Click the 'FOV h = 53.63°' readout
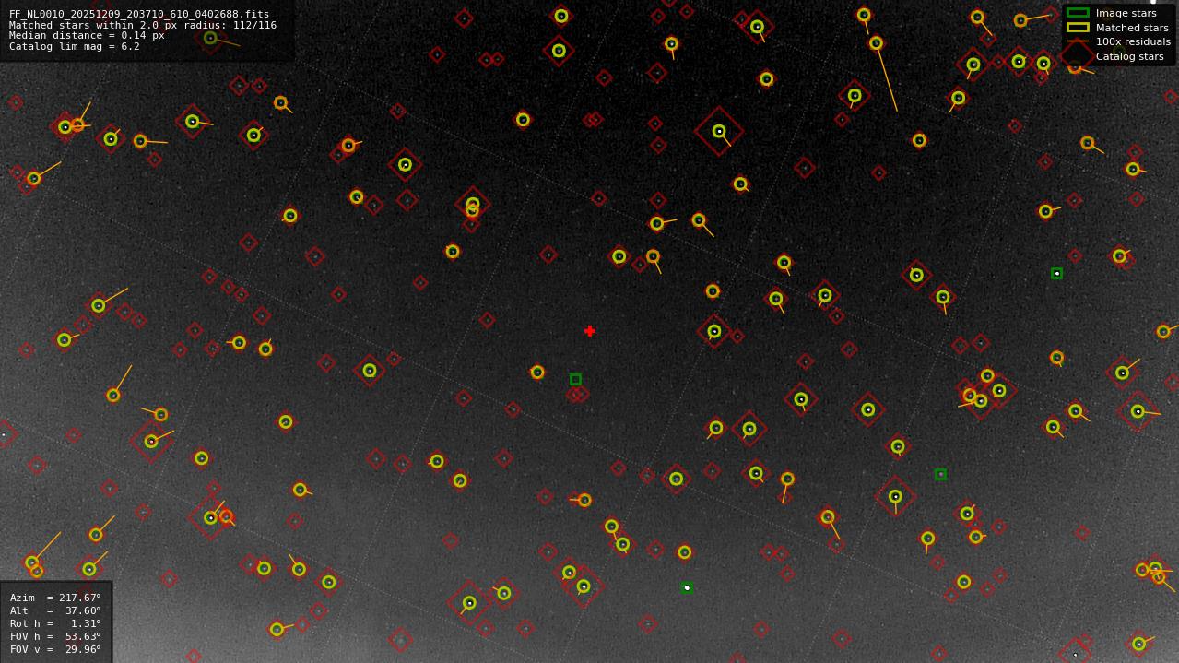1179x663 pixels. 55,637
